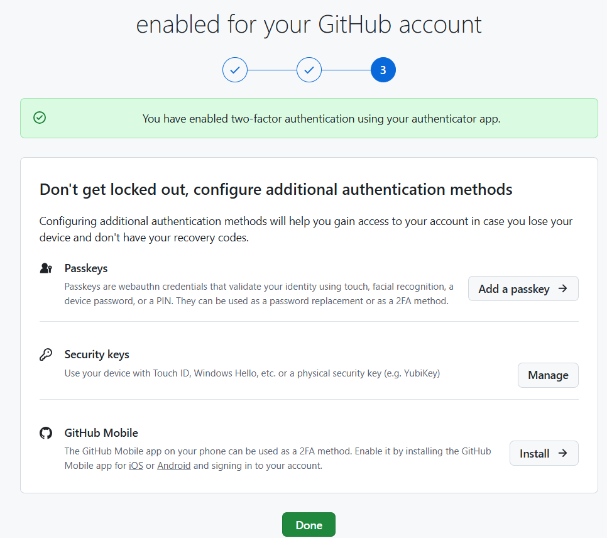Click the Passkeys person-key icon
Screen dimensions: 607x538
46,268
